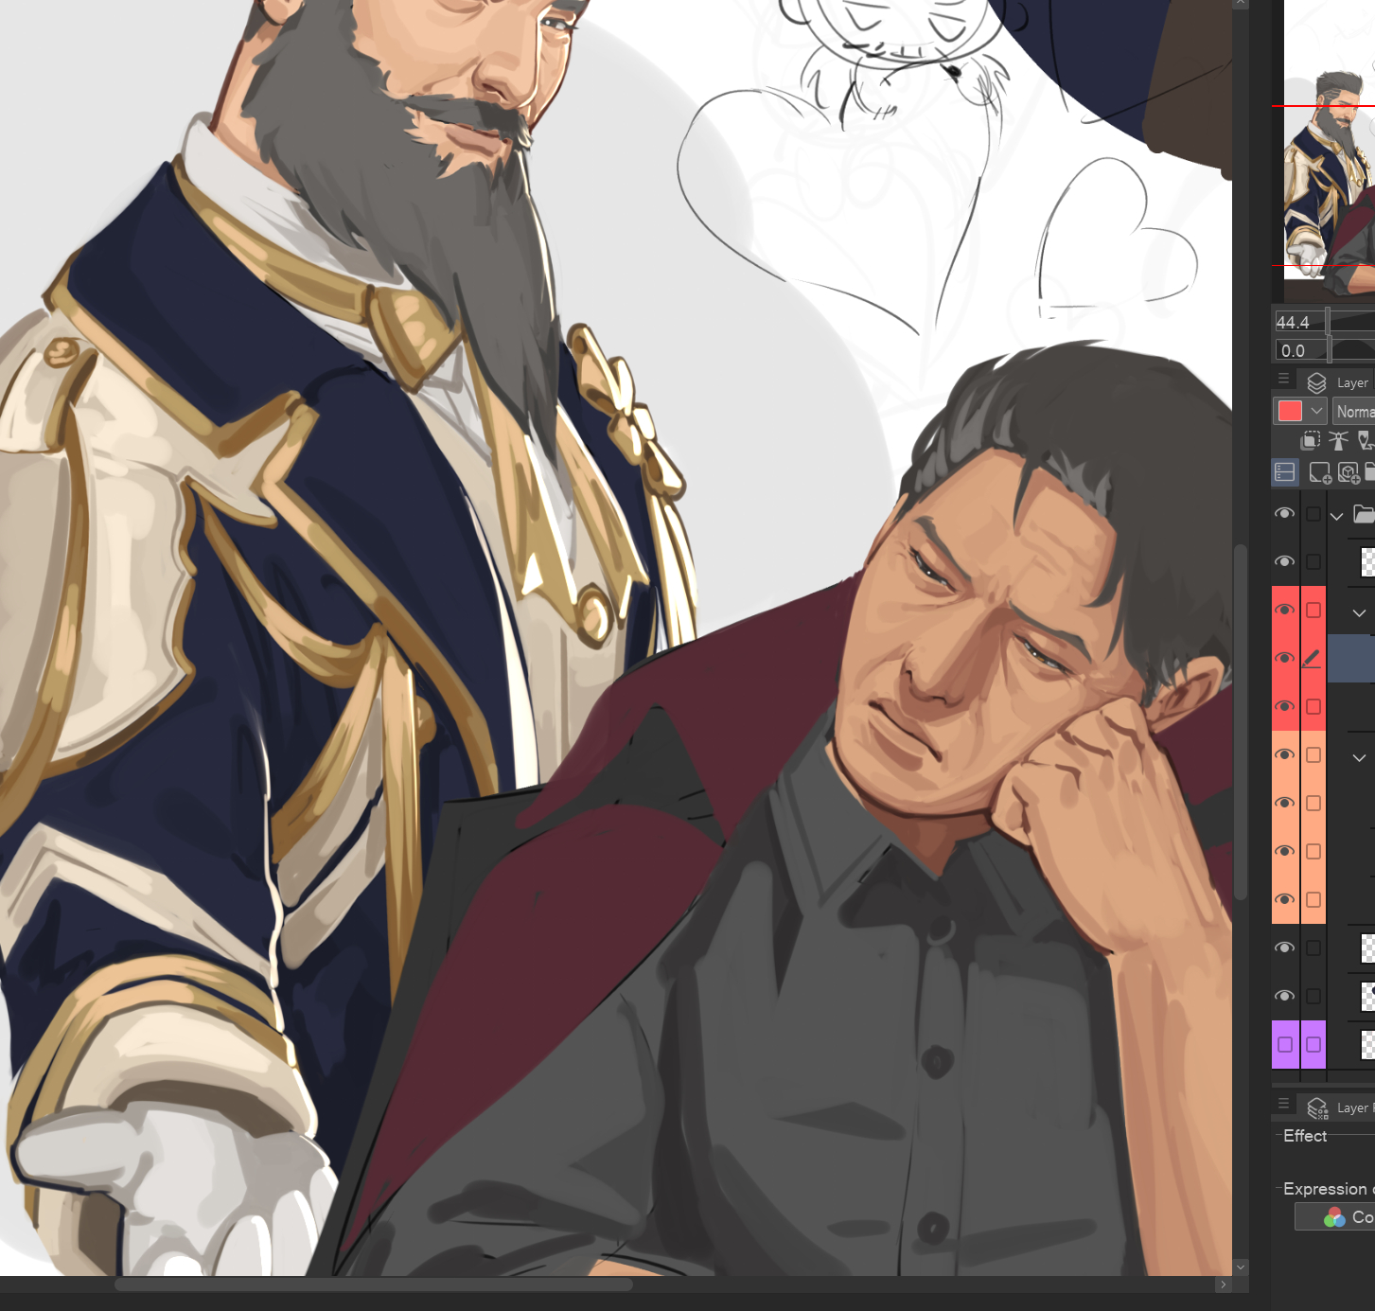
Task: Click the set as reference layer lighthouse icon
Action: pyautogui.click(x=1338, y=440)
